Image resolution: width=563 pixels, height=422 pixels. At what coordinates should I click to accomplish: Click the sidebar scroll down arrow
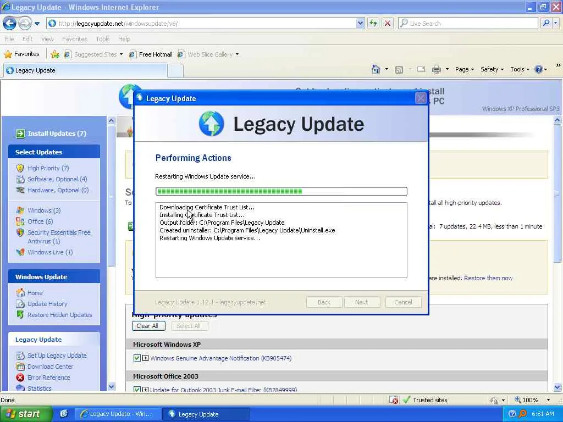pyautogui.click(x=111, y=387)
